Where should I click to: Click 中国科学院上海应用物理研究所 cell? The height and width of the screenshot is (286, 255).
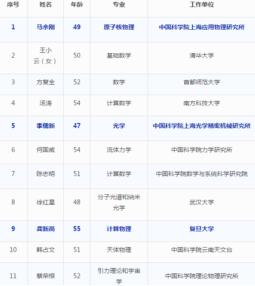click(202, 27)
